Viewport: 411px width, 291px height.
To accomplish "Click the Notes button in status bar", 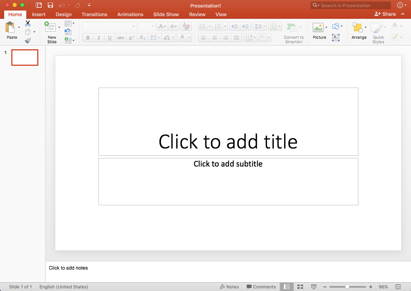I will click(230, 286).
